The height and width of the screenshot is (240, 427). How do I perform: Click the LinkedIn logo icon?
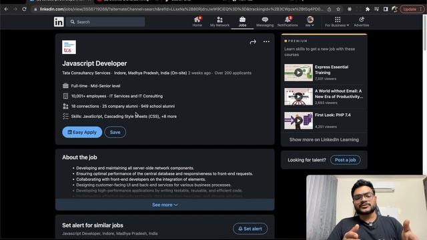click(59, 22)
